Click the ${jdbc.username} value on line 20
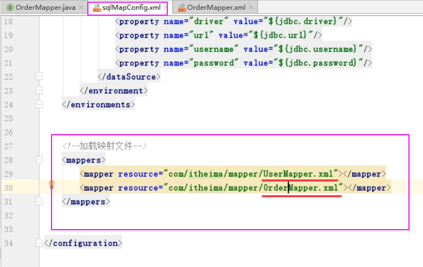The width and height of the screenshot is (423, 267). (318, 49)
